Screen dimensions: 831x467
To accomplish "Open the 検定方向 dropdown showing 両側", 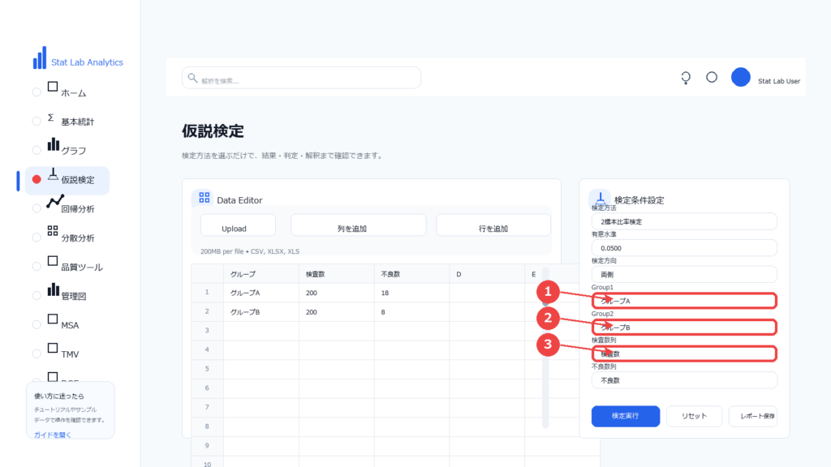I will [x=684, y=274].
